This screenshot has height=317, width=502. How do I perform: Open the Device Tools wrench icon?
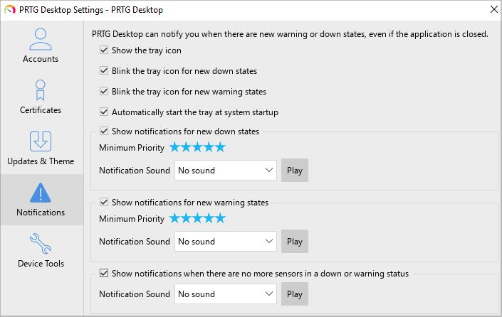coord(41,244)
